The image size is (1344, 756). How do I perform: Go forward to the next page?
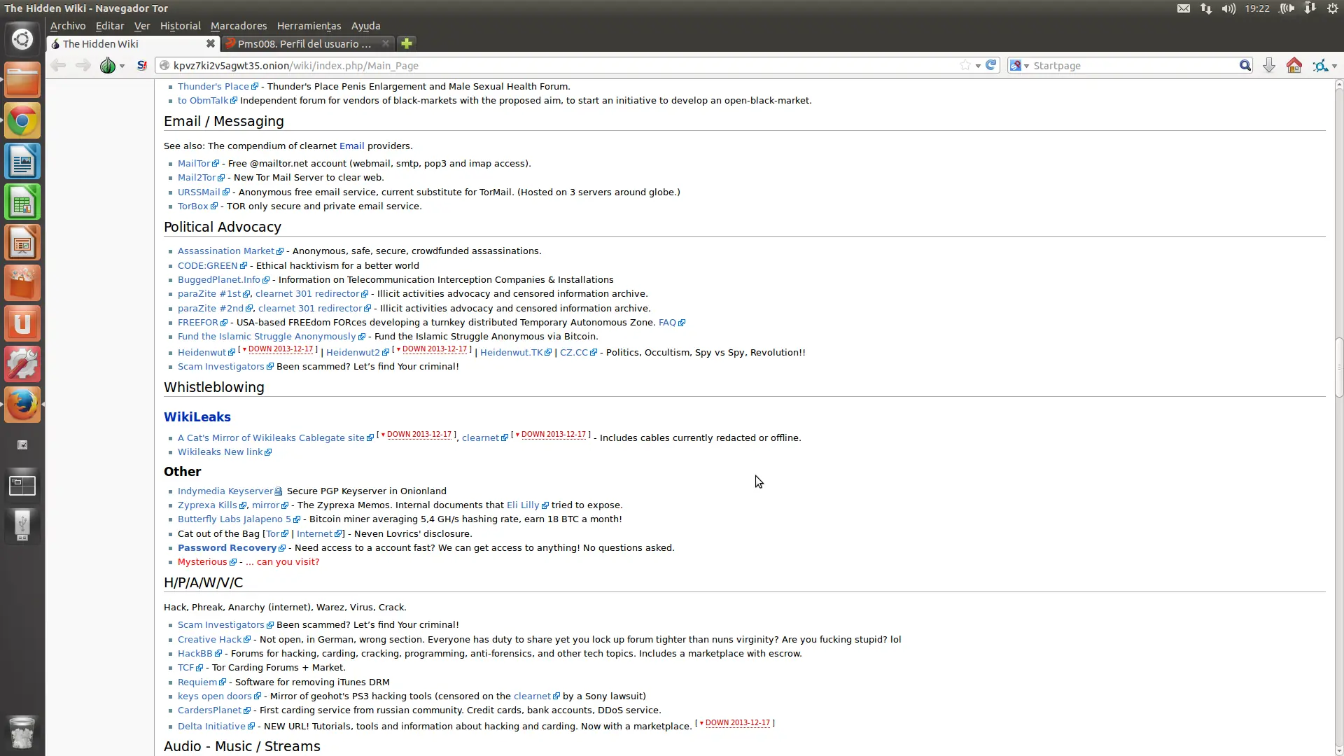pyautogui.click(x=83, y=65)
